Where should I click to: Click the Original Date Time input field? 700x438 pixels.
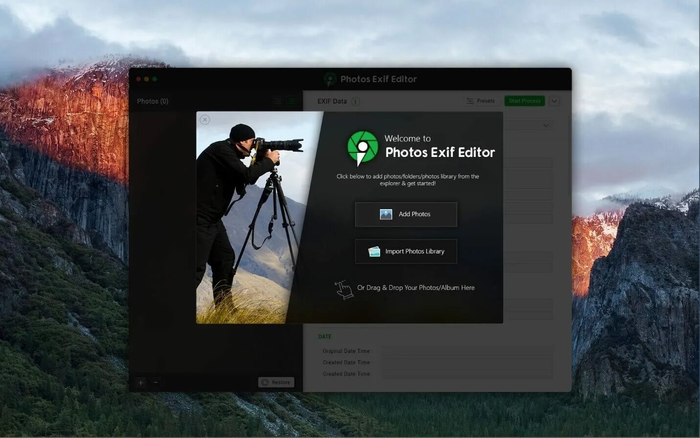pyautogui.click(x=467, y=351)
